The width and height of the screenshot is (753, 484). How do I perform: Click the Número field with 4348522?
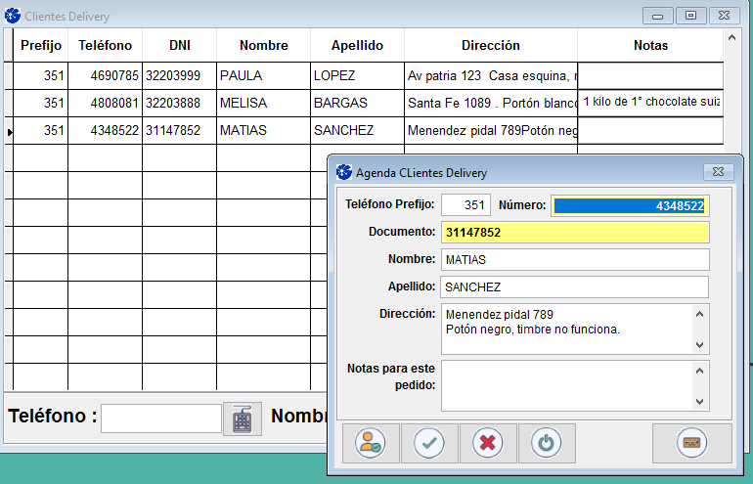[629, 205]
